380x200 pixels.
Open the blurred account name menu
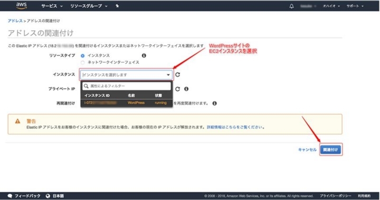coord(308,6)
